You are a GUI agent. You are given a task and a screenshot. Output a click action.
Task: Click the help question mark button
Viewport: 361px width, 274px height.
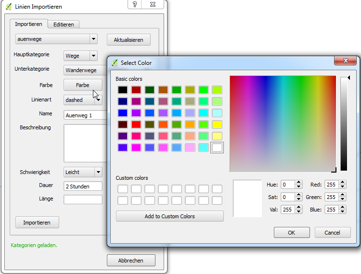click(135, 4)
